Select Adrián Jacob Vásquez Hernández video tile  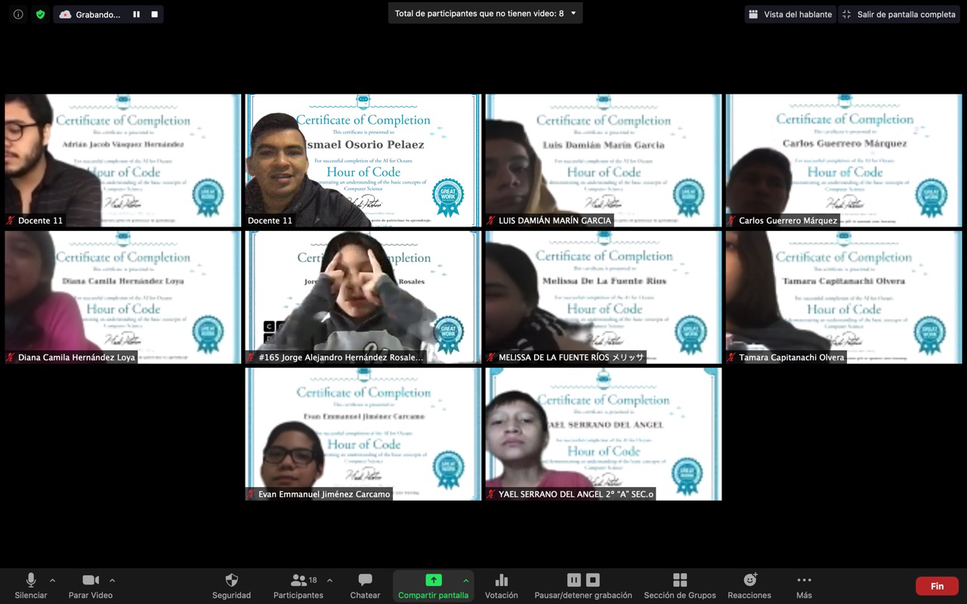point(123,160)
